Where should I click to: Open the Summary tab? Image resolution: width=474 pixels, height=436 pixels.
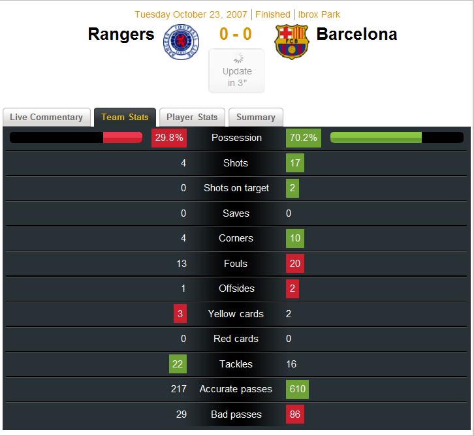(x=255, y=117)
